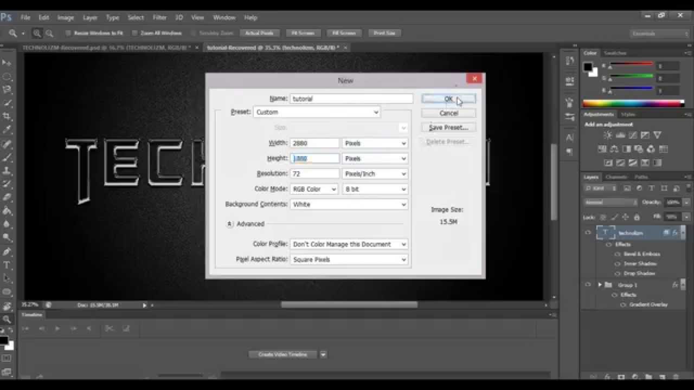Screen dimensions: 694x390
Task: Click Create Video Timeline button
Action: [283, 354]
